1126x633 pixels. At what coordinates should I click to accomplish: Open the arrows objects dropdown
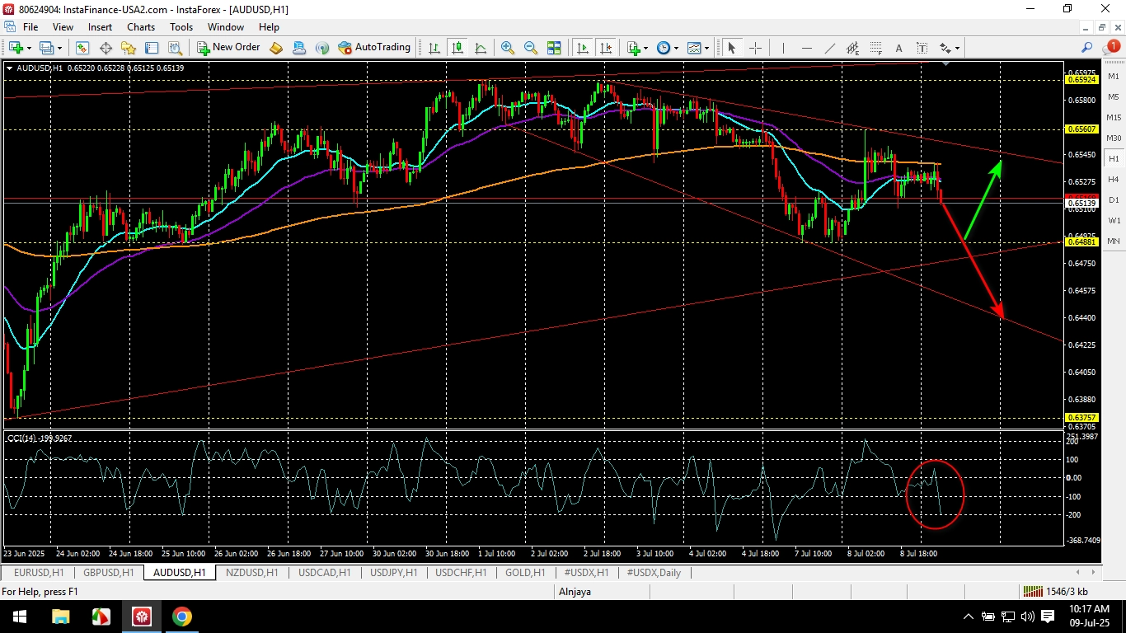pyautogui.click(x=949, y=48)
